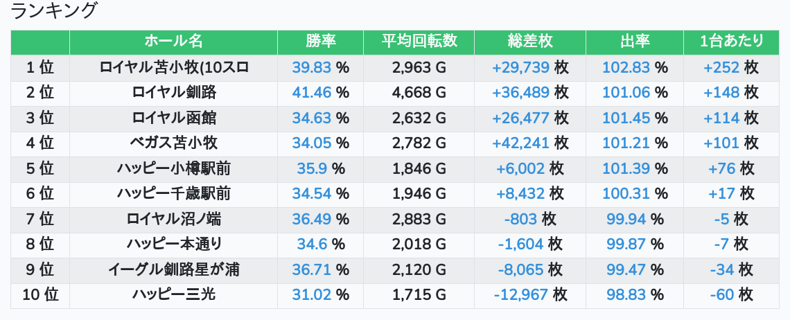Click ベガス苫小牧 hall name
This screenshot has height=320, width=790.
(173, 143)
